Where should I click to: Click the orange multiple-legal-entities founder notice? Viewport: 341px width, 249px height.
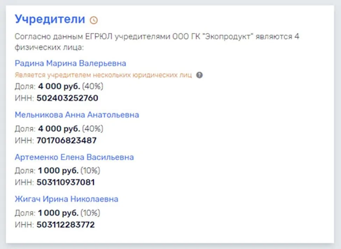tap(103, 75)
